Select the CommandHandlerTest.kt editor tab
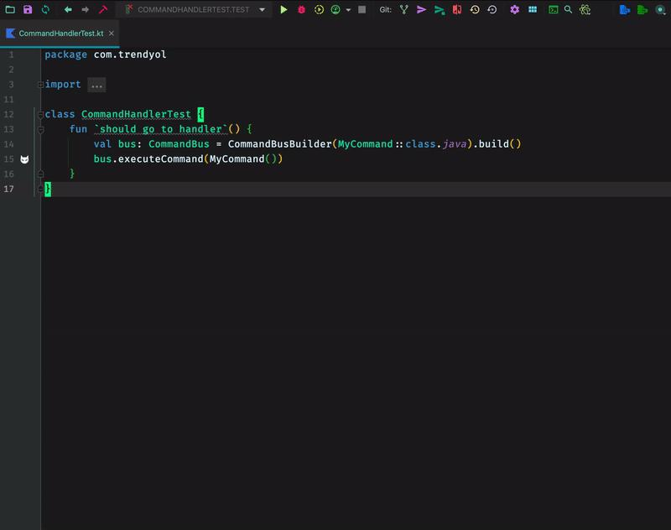671x530 pixels. (59, 34)
